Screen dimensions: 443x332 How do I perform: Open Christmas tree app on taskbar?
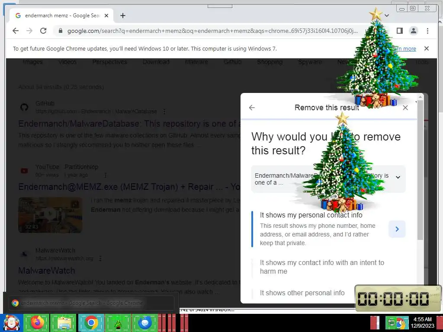pyautogui.click(x=118, y=323)
